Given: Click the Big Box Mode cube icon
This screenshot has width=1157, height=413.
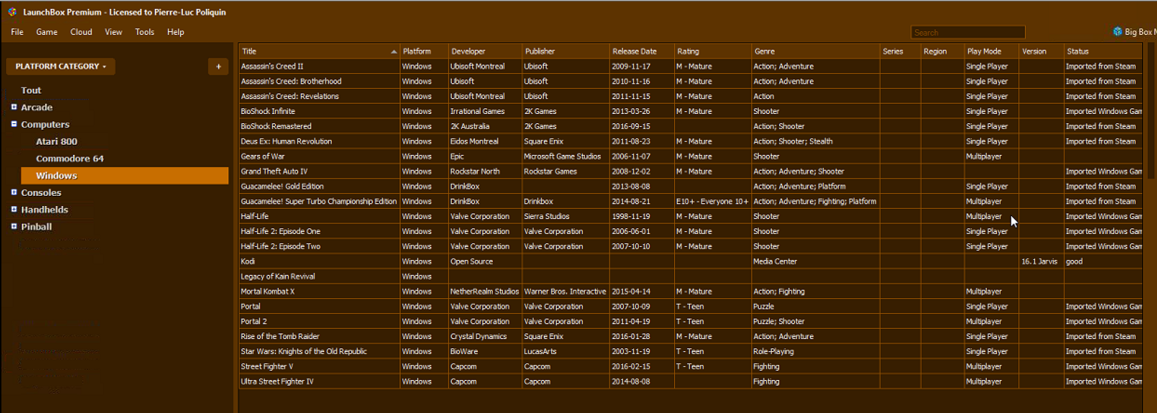Looking at the screenshot, I should (1117, 31).
